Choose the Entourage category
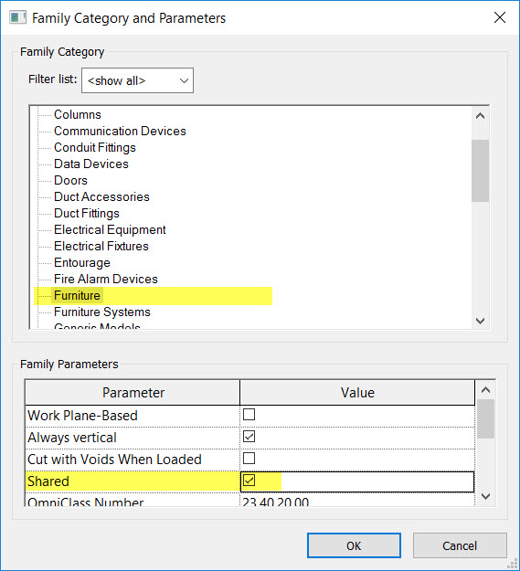This screenshot has height=571, width=520. click(82, 262)
